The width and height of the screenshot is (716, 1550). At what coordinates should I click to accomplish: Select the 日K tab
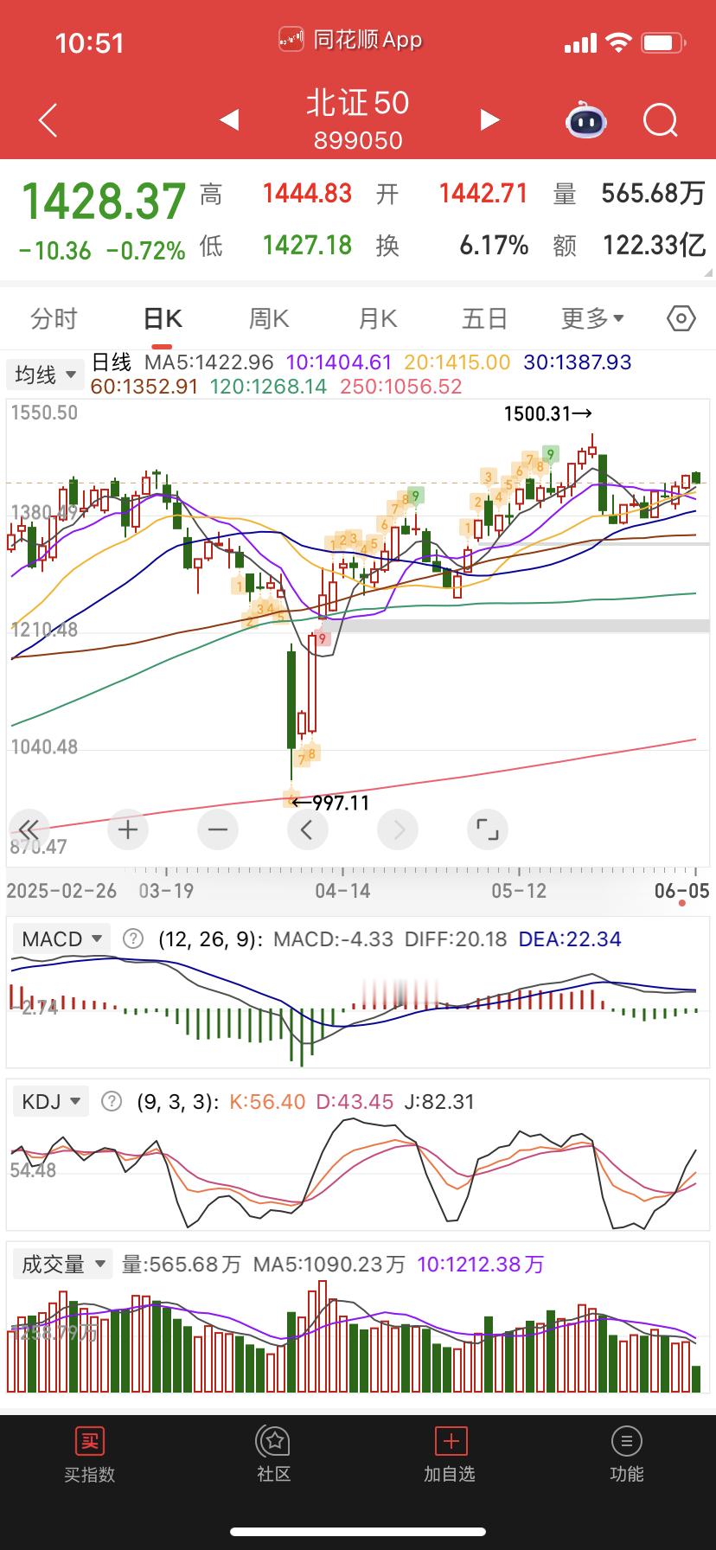(x=162, y=318)
